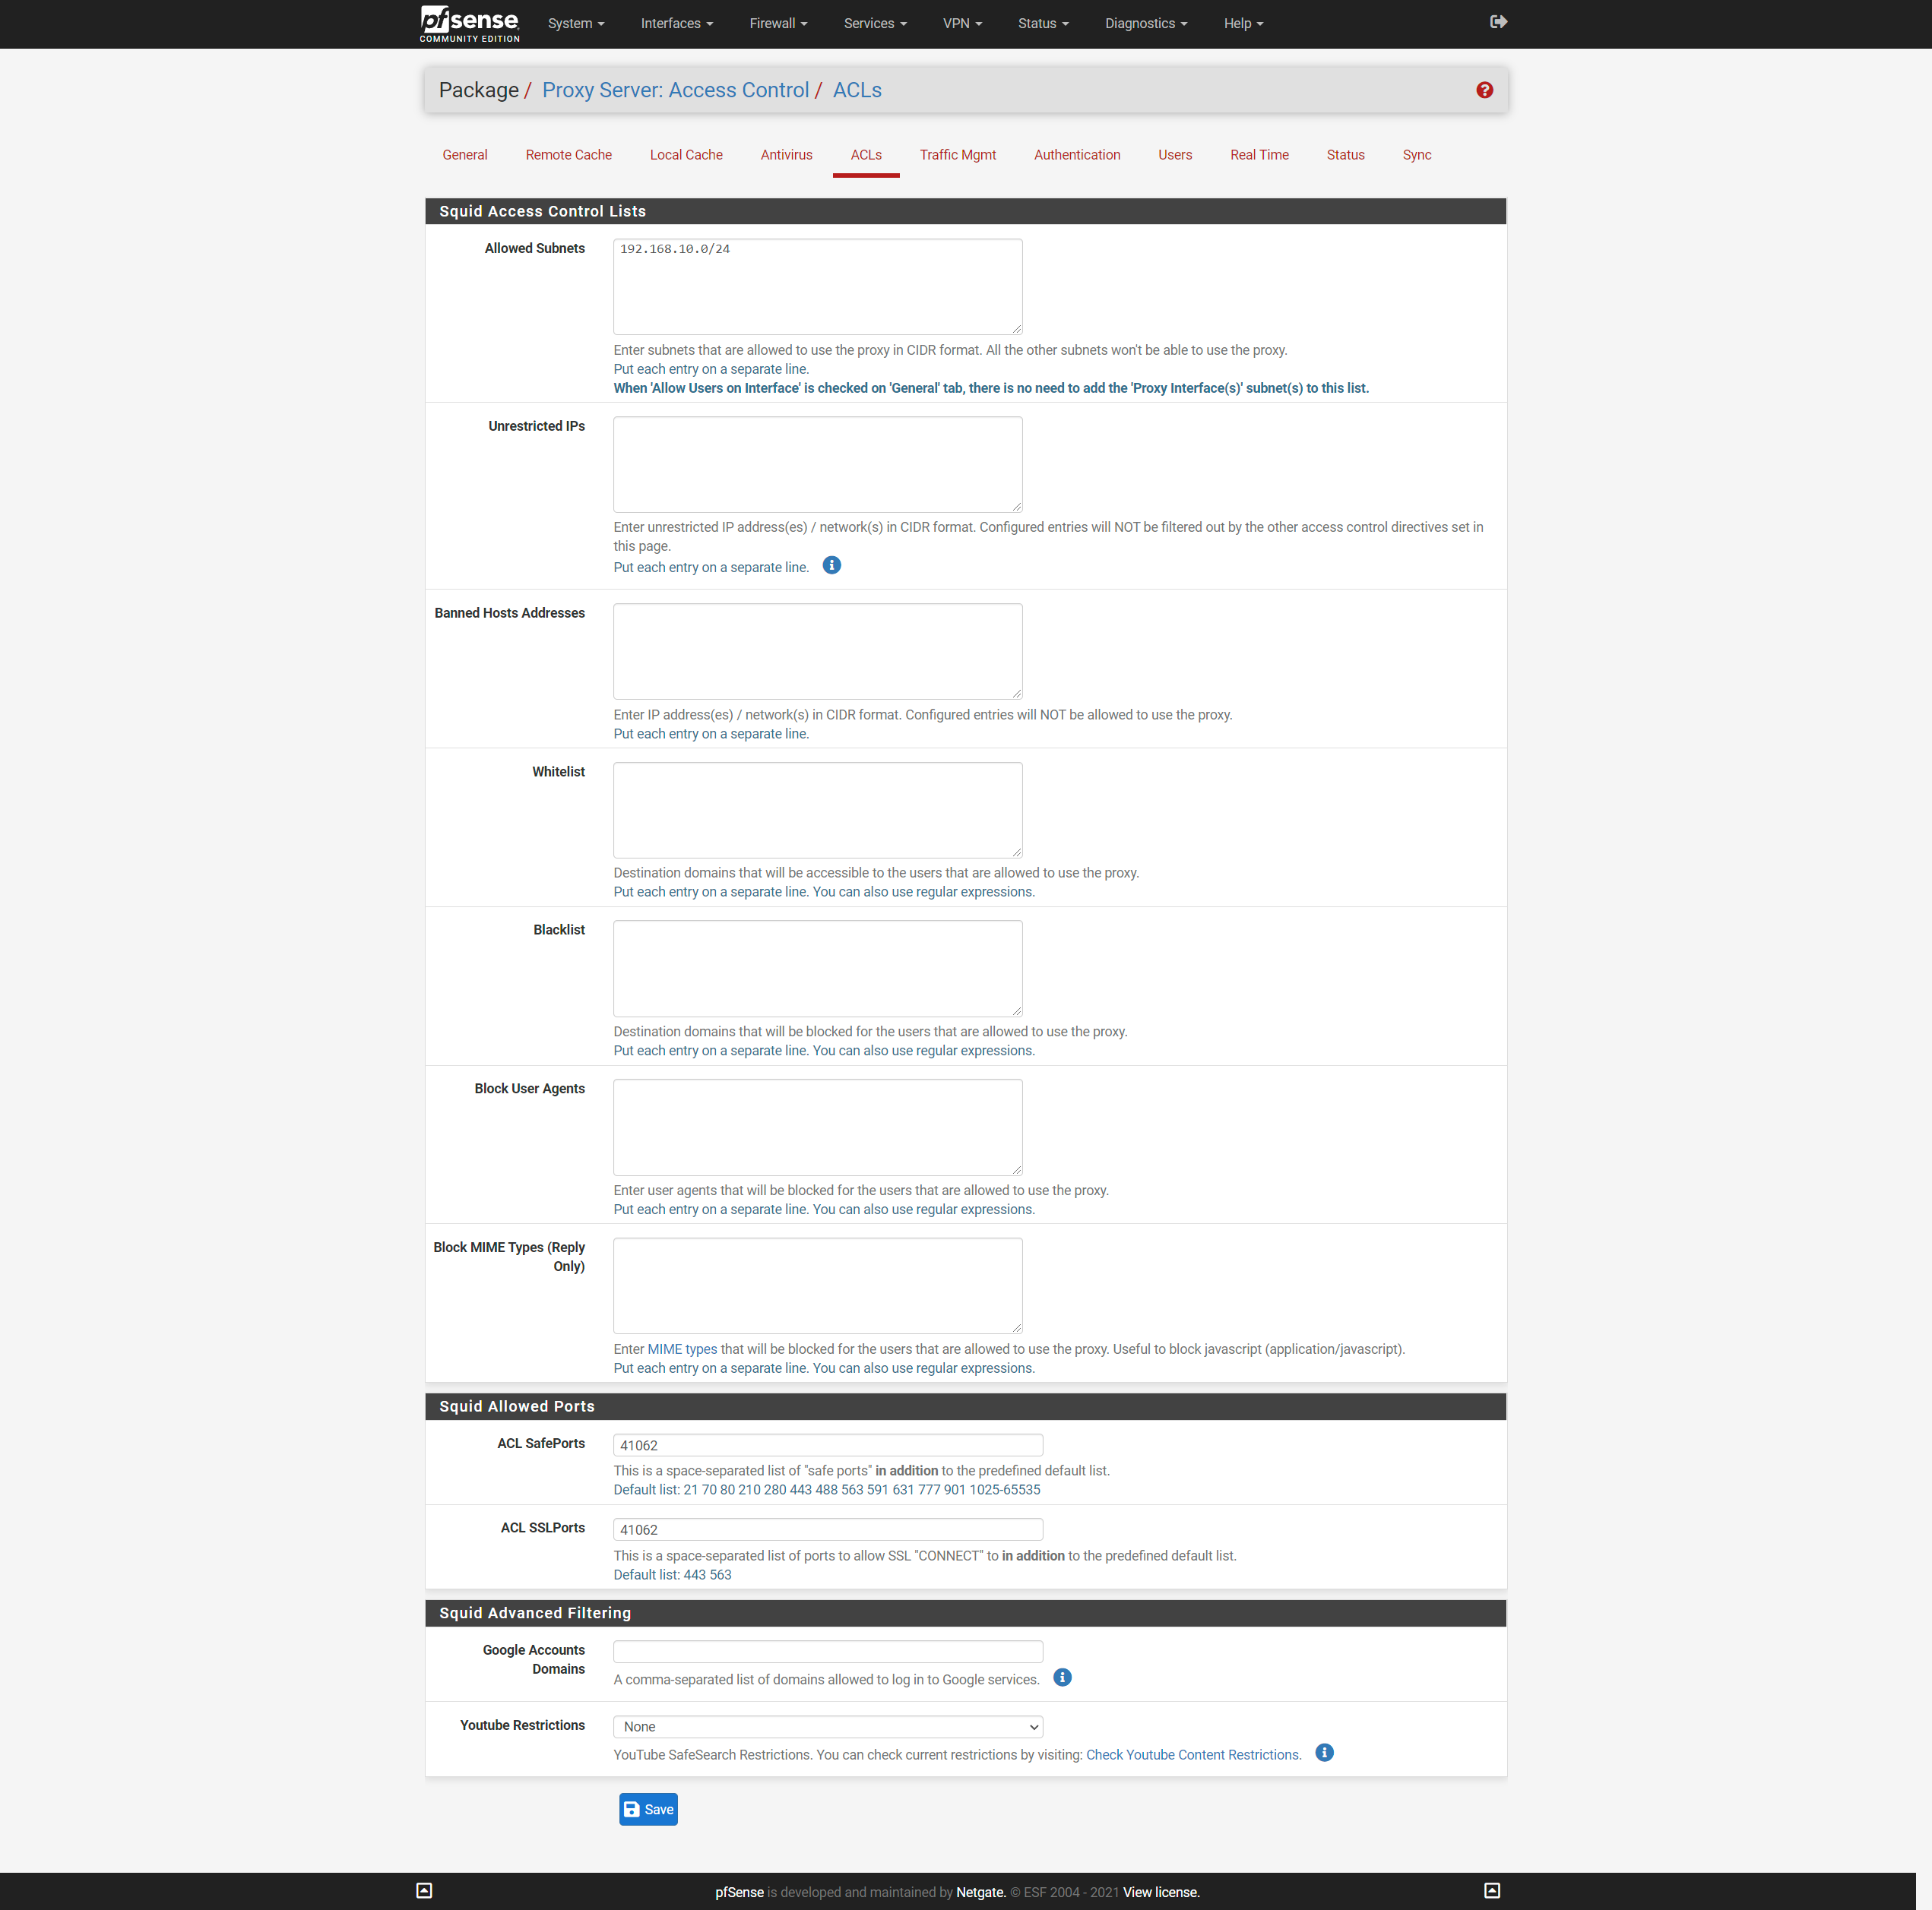Show info icon for Youtube Restrictions
This screenshot has height=1910, width=1932.
1324,1753
